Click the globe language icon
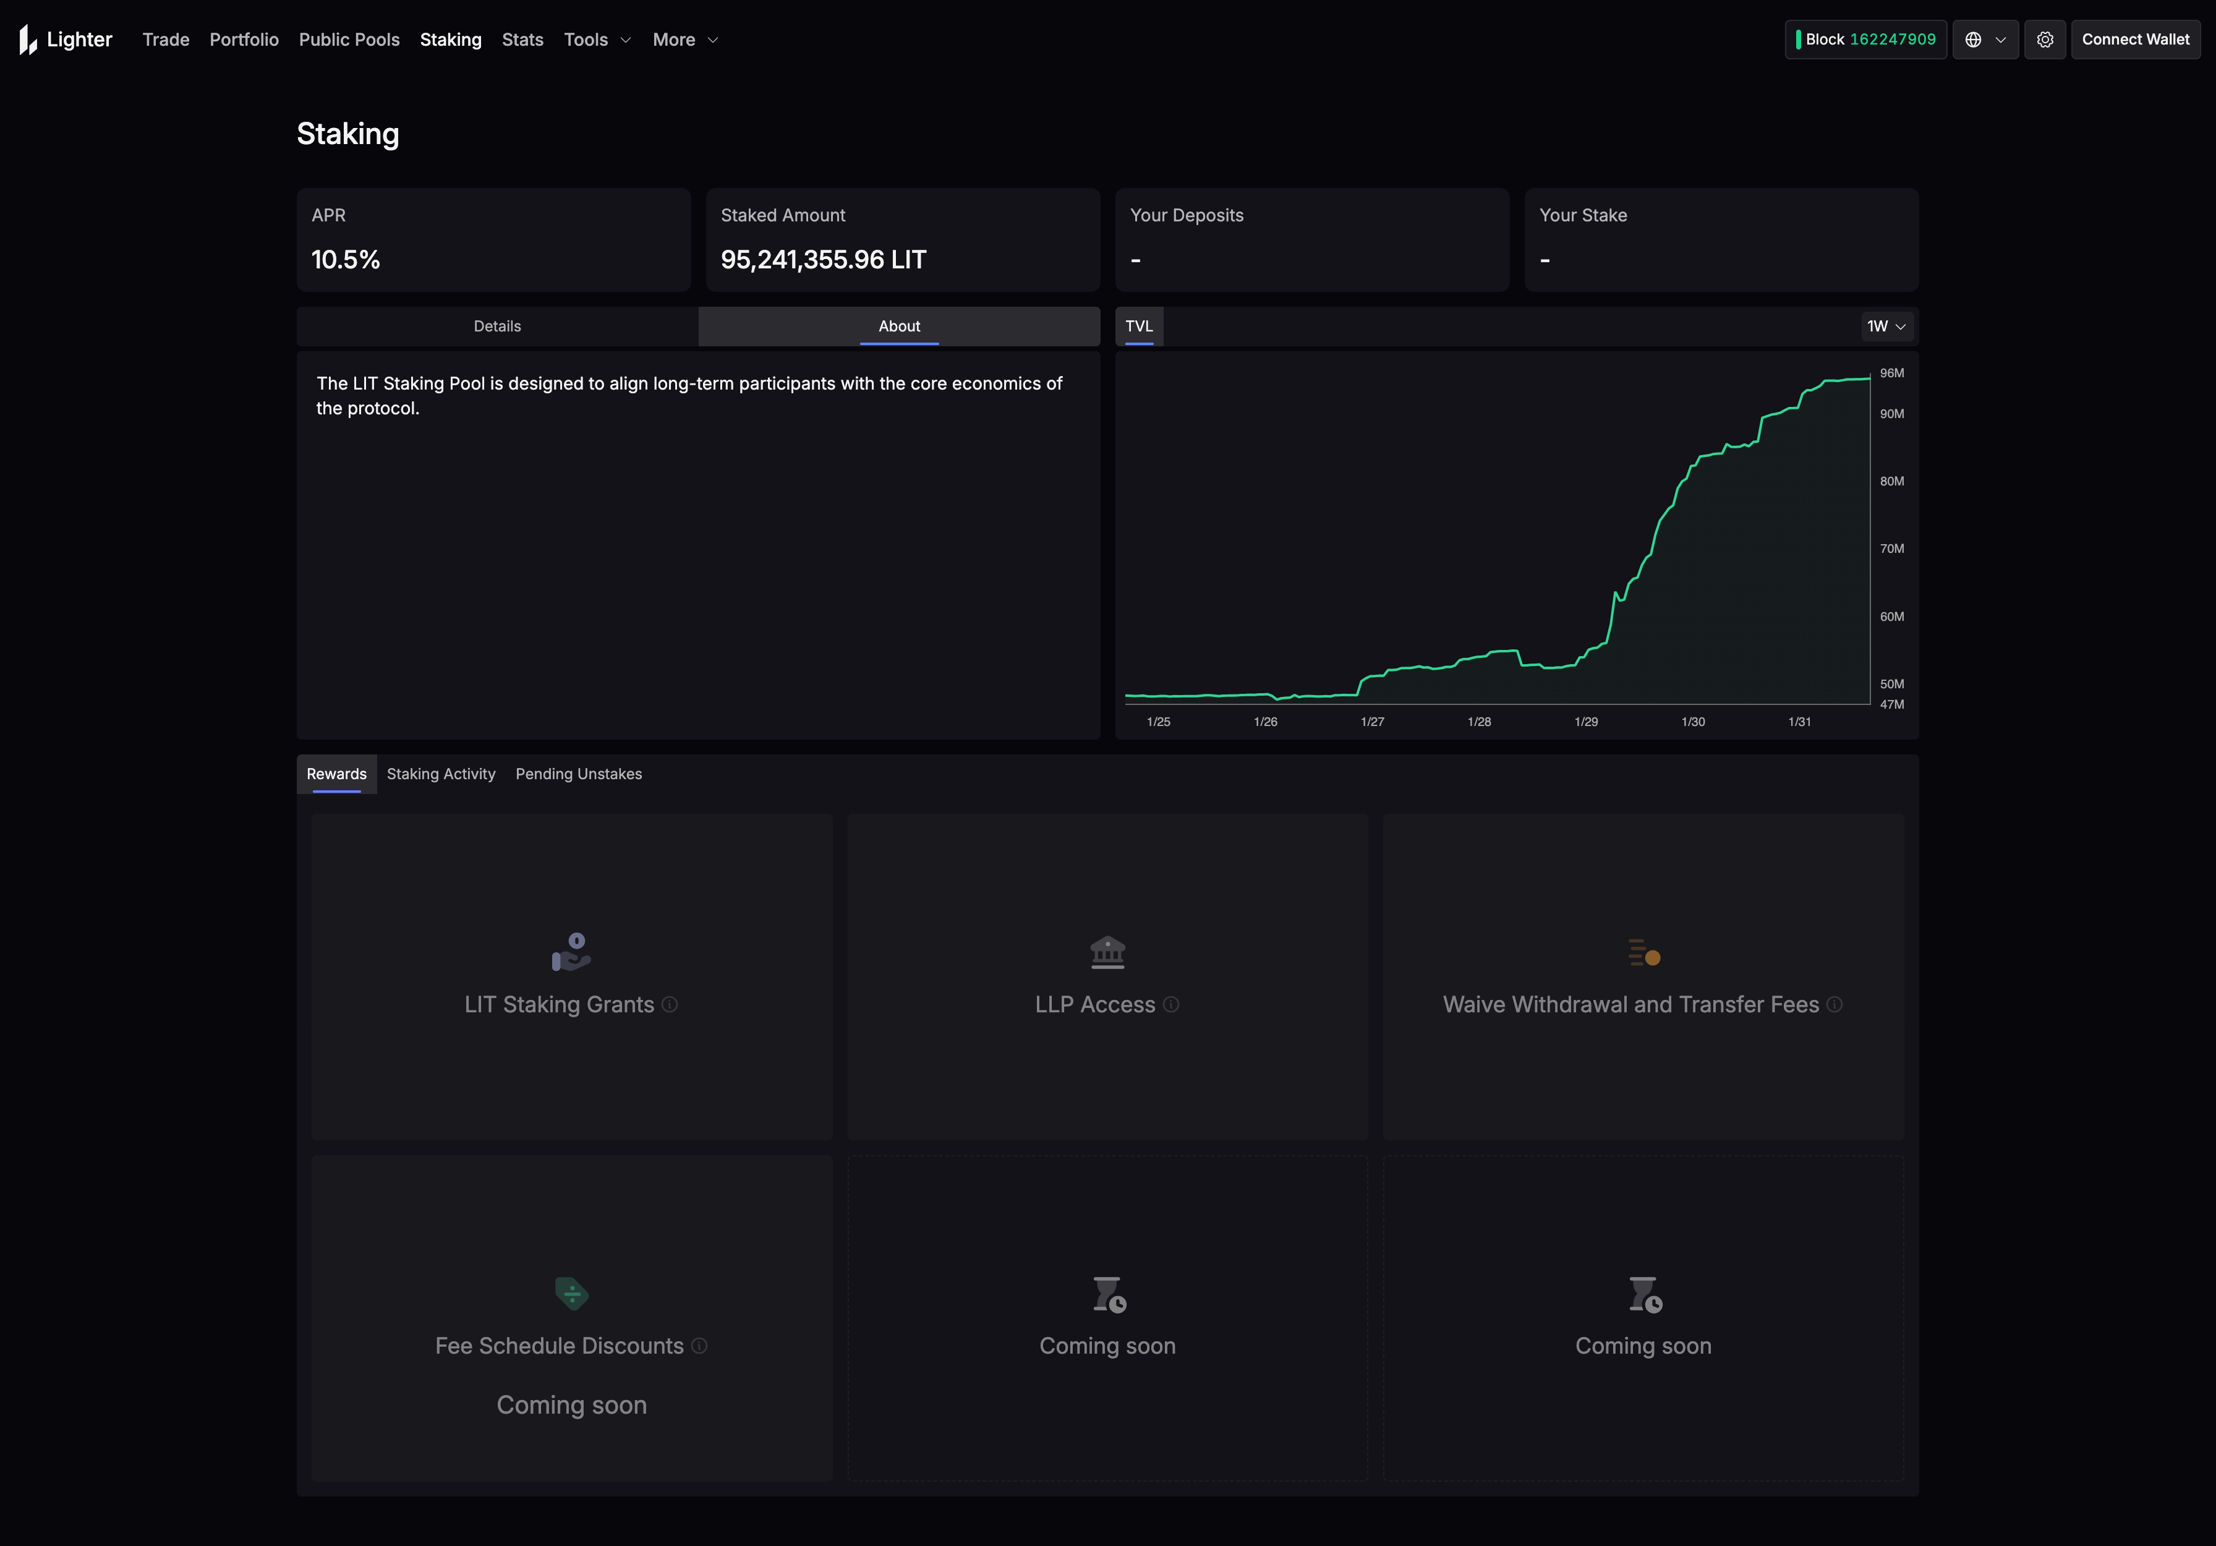The height and width of the screenshot is (1546, 2216). pos(1973,40)
